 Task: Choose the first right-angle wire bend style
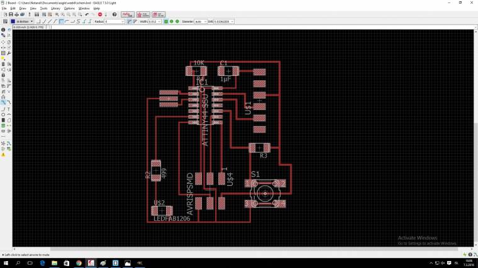click(38, 21)
